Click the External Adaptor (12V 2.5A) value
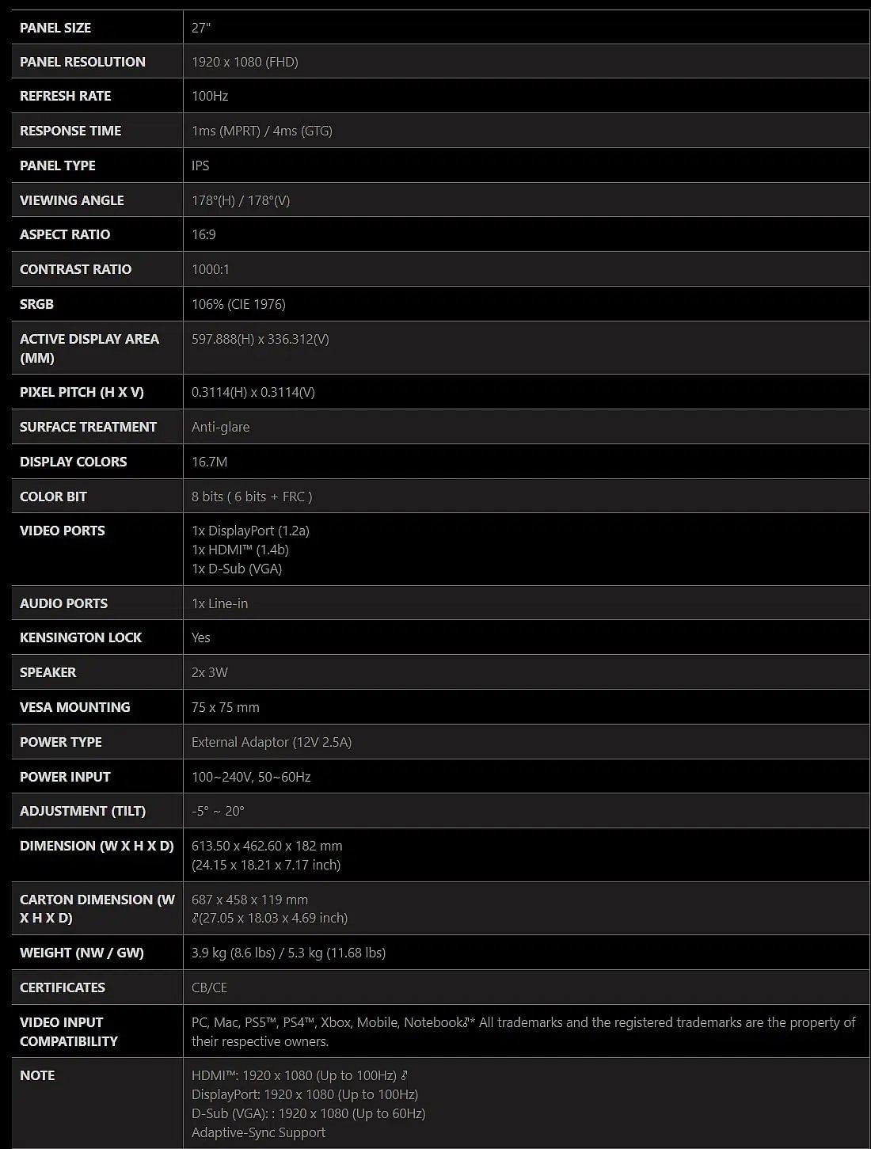The height and width of the screenshot is (1149, 871). 272,742
